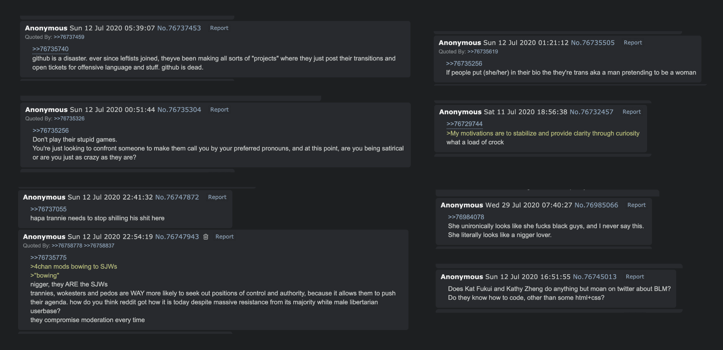Click Report on post No.76745013

(635, 277)
